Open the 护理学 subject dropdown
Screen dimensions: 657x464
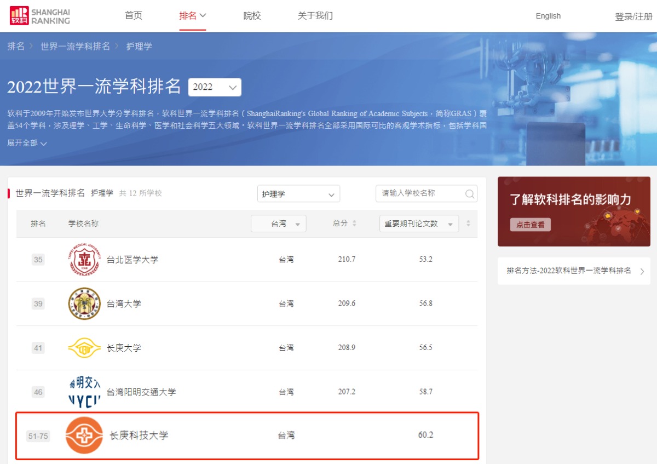(x=298, y=194)
